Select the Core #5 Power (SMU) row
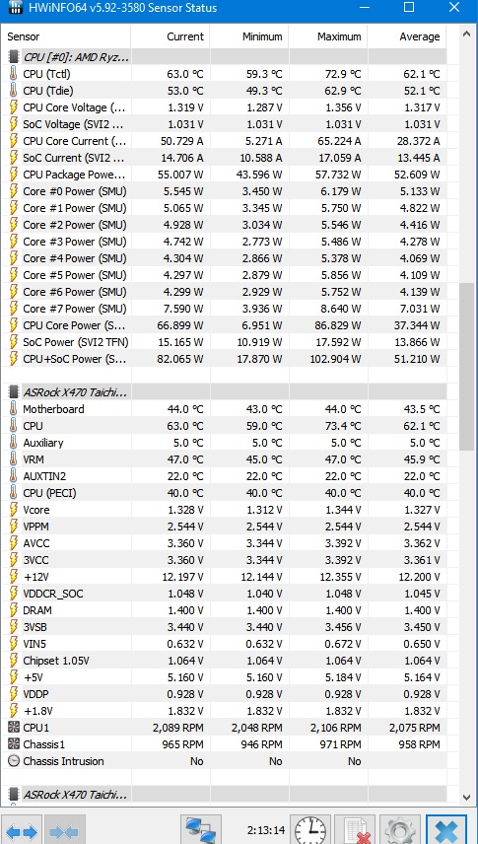This screenshot has height=844, width=478. (x=224, y=275)
